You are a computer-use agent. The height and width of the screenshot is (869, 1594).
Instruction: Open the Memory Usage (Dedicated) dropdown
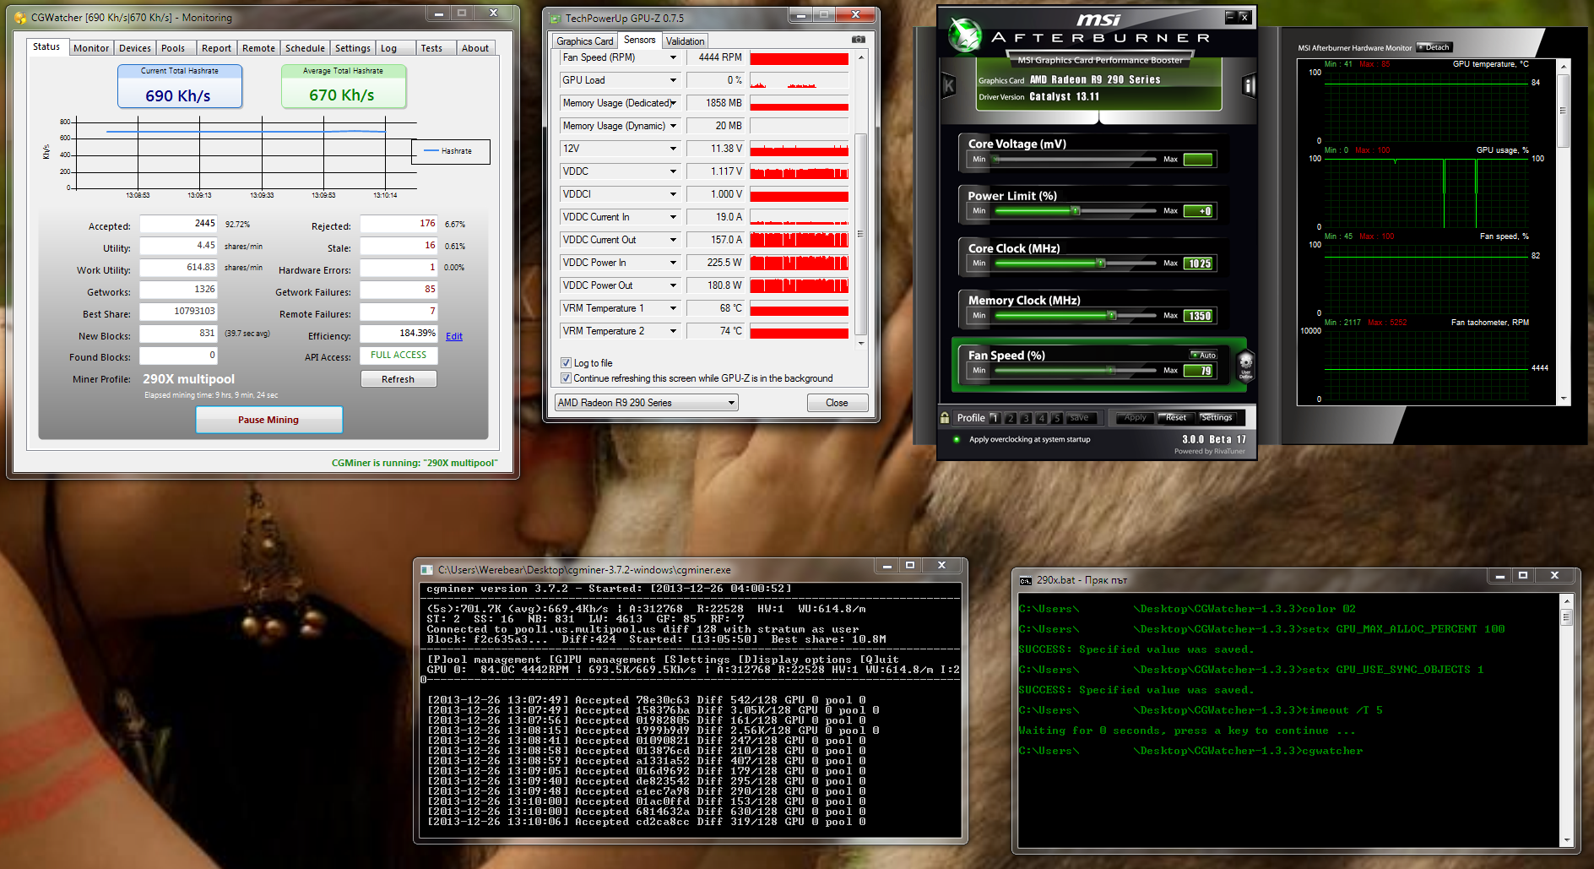tap(673, 103)
